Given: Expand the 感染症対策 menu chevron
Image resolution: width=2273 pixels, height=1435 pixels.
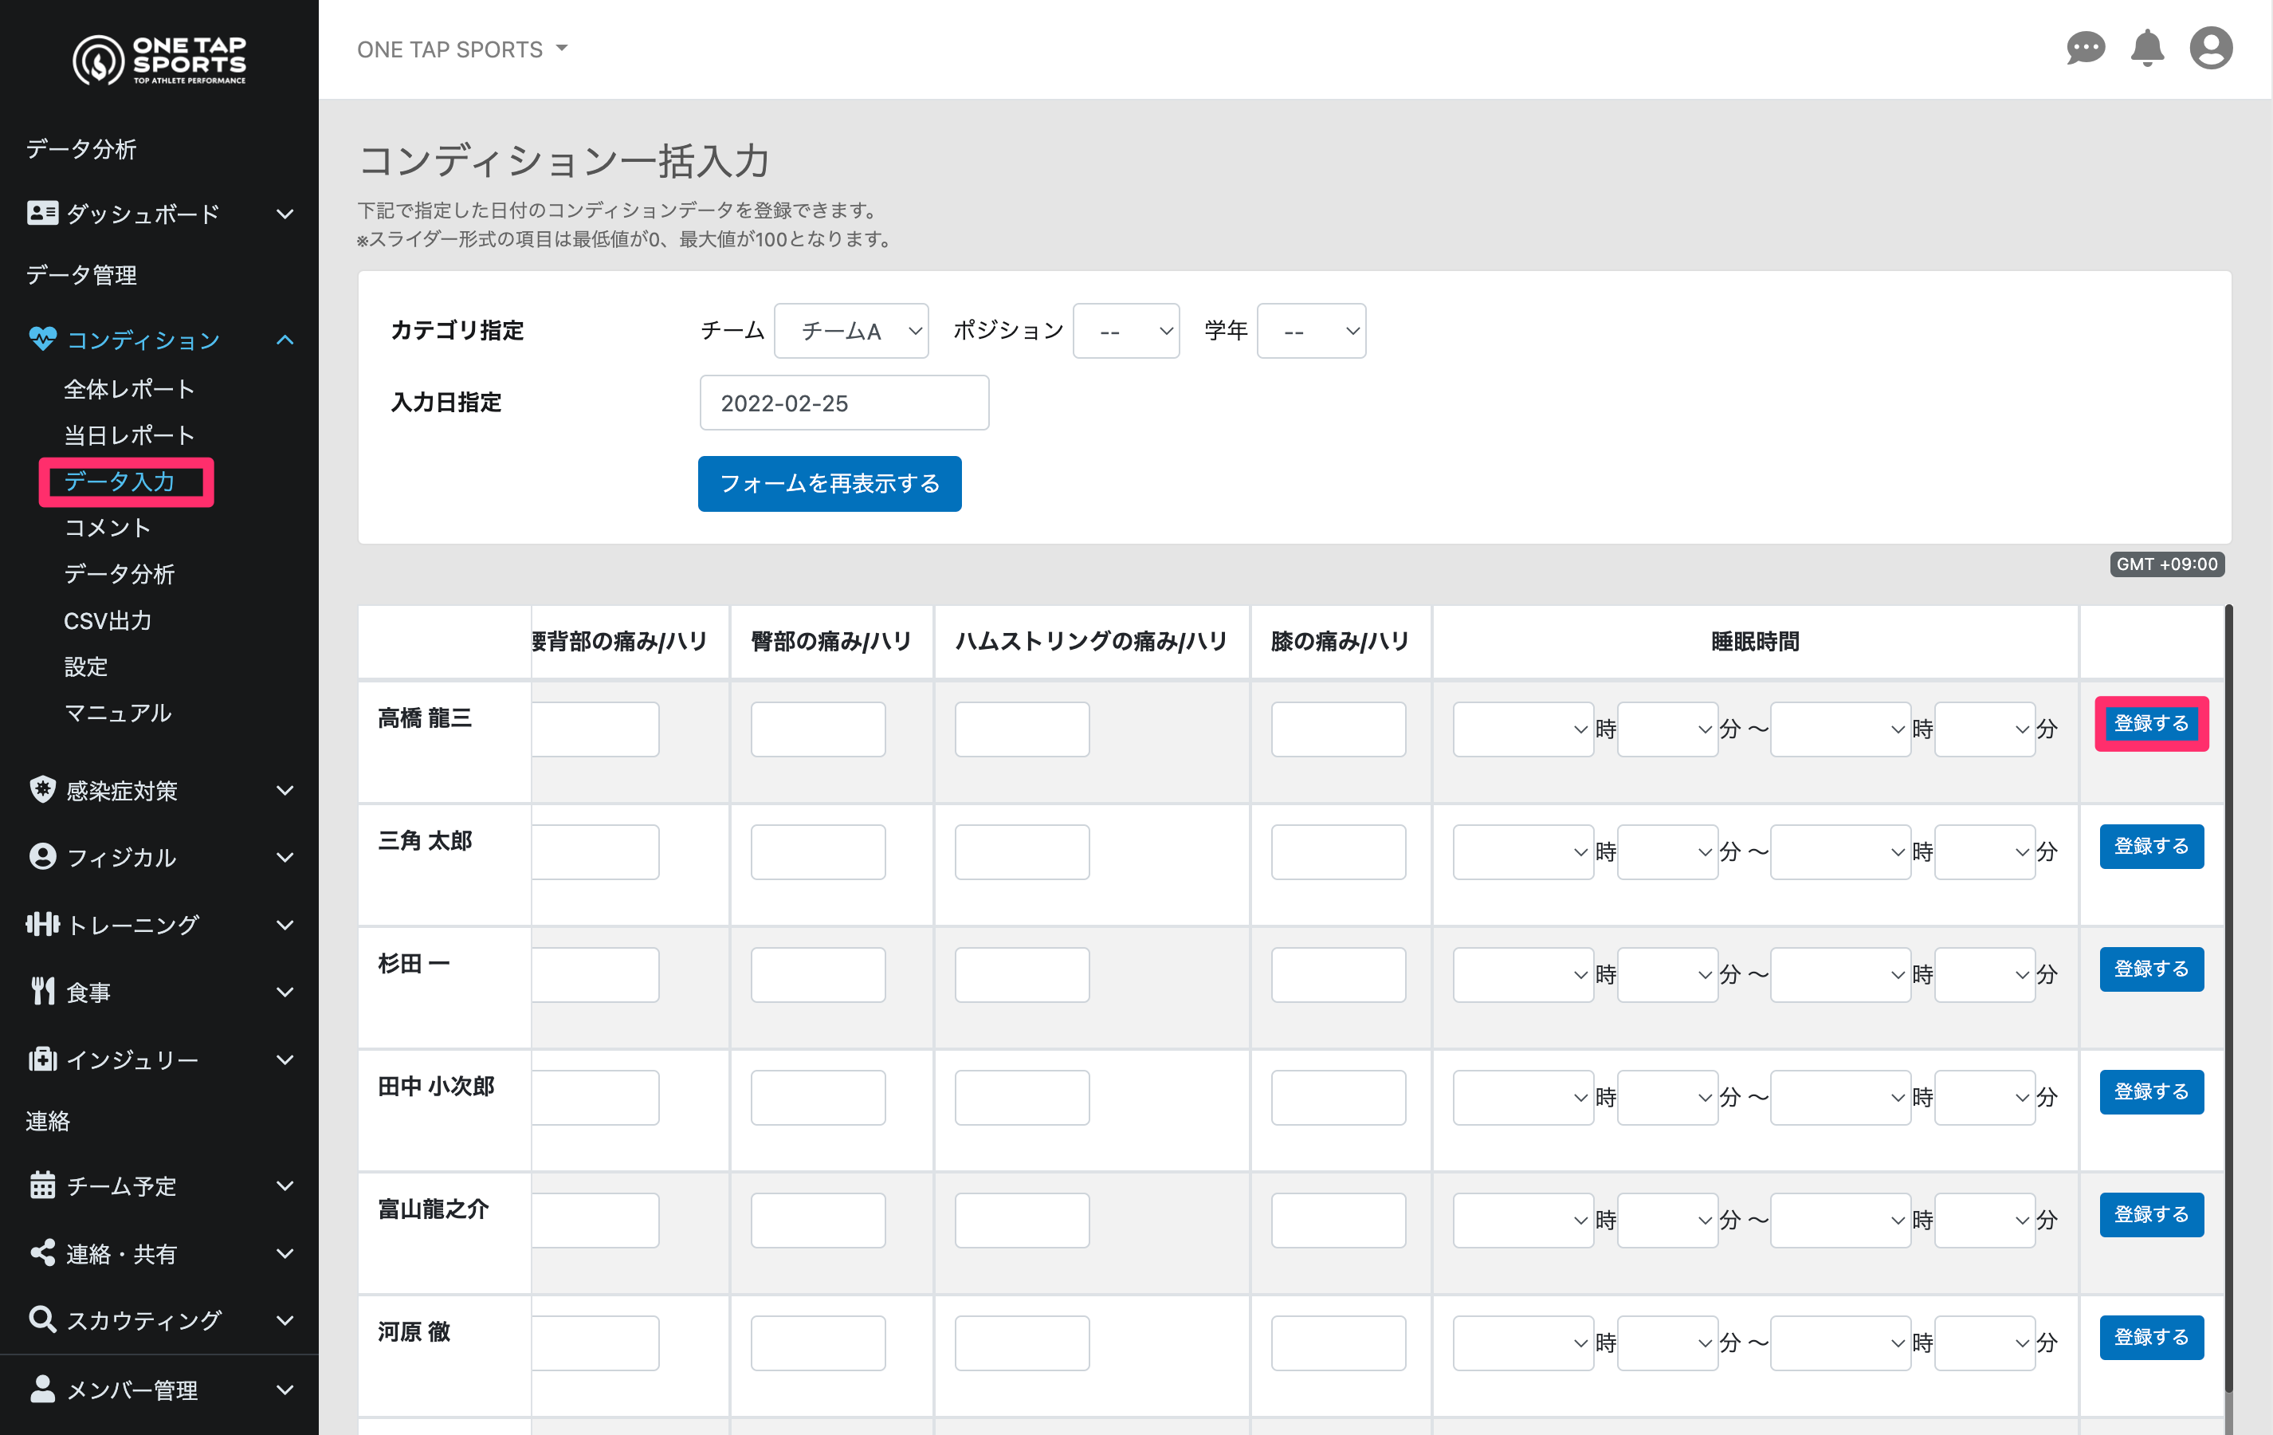Looking at the screenshot, I should (x=284, y=790).
